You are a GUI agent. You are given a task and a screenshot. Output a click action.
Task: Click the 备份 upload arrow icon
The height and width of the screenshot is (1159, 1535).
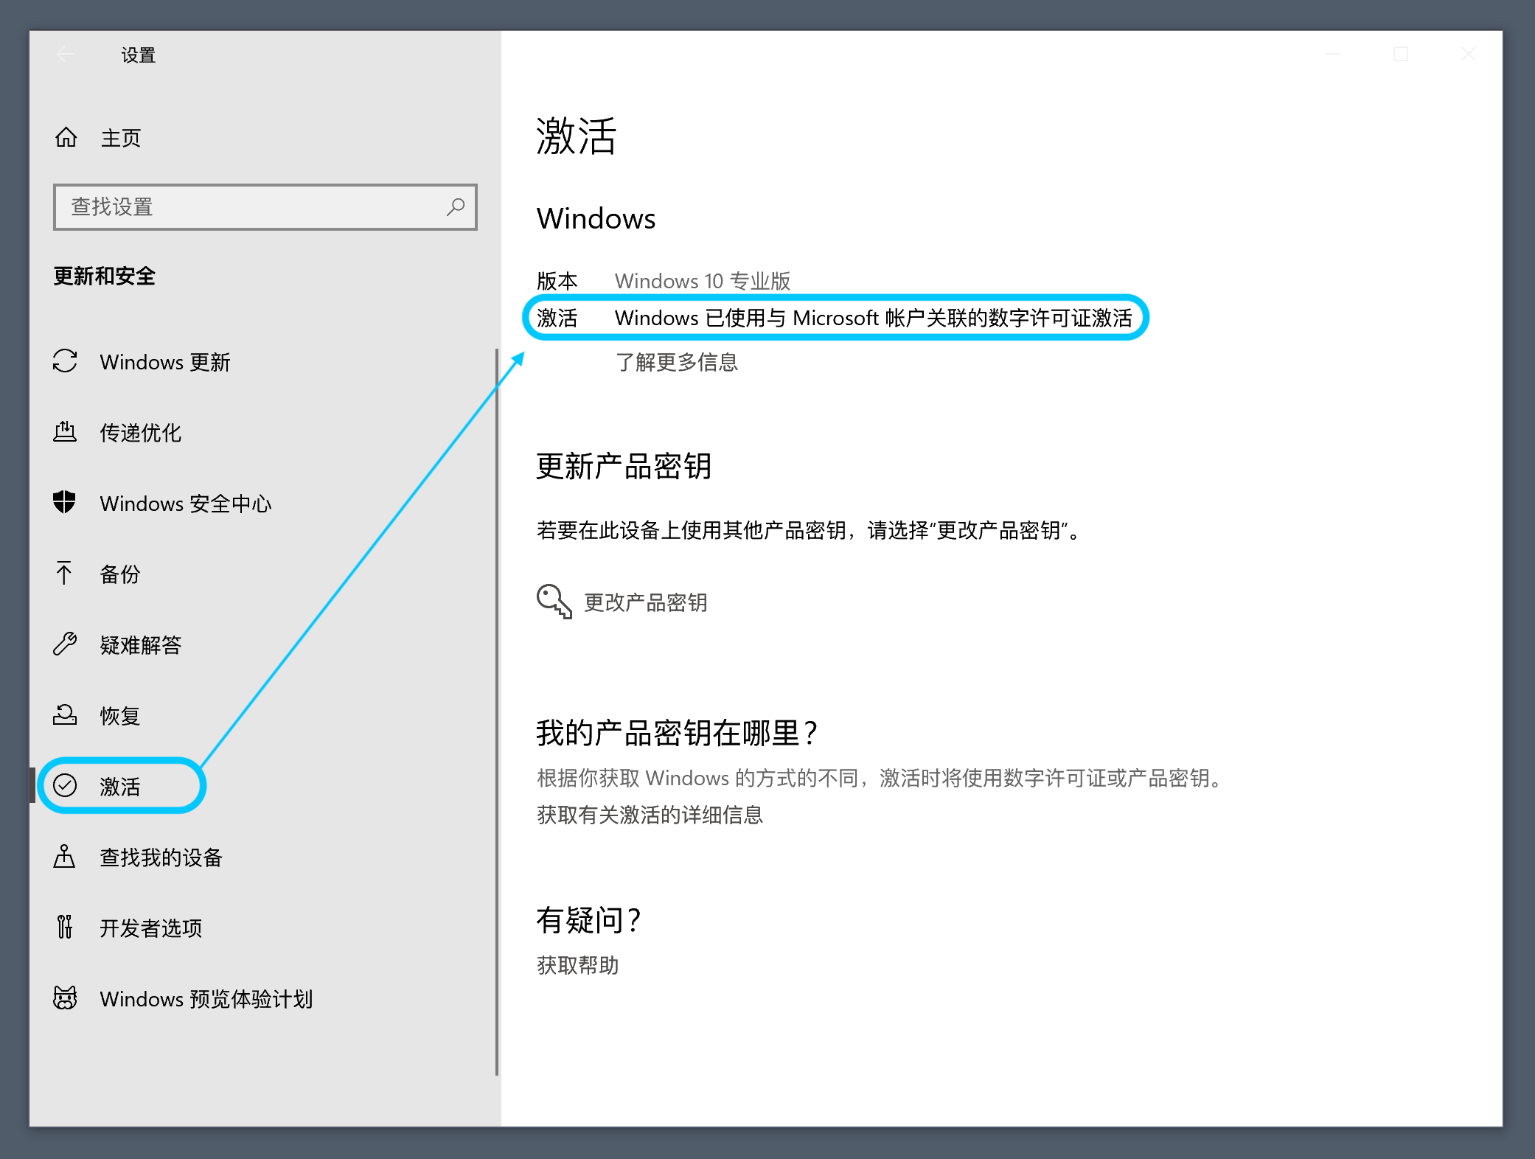click(x=64, y=573)
